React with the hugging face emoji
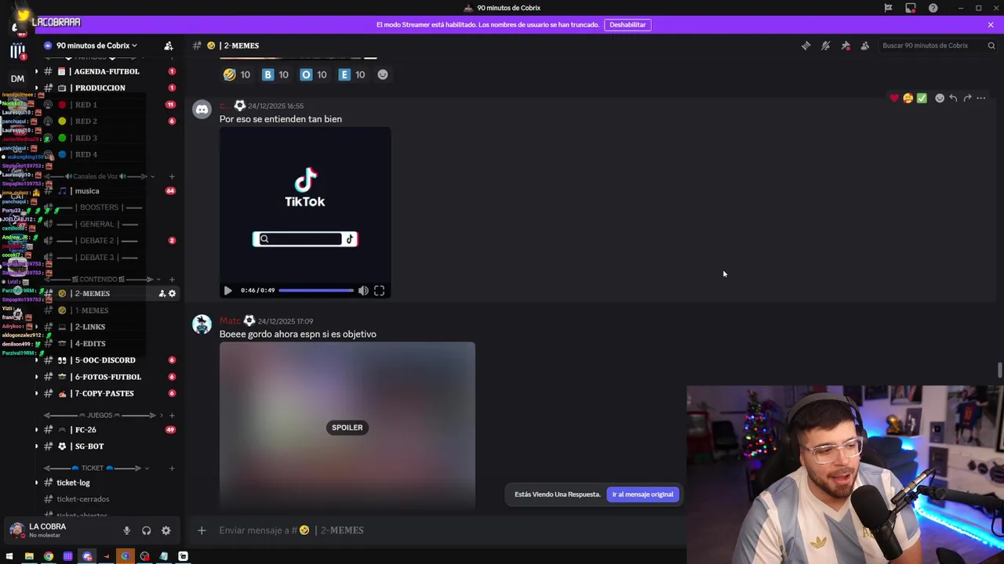The width and height of the screenshot is (1004, 564). point(908,98)
